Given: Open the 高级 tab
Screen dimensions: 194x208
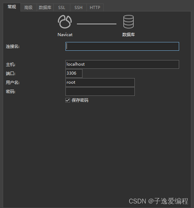Looking at the screenshot, I should (x=28, y=8).
